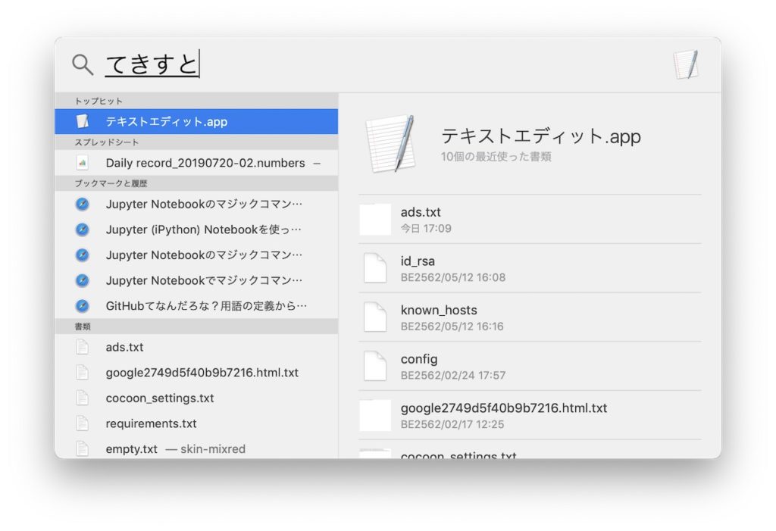The height and width of the screenshot is (531, 776).
Task: Click Safari icon beside Jupyter Notebookでマジック
Action: coord(83,280)
